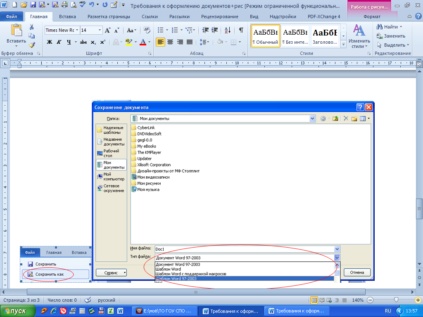Click the Sort (А-Я) icon

[228, 30]
